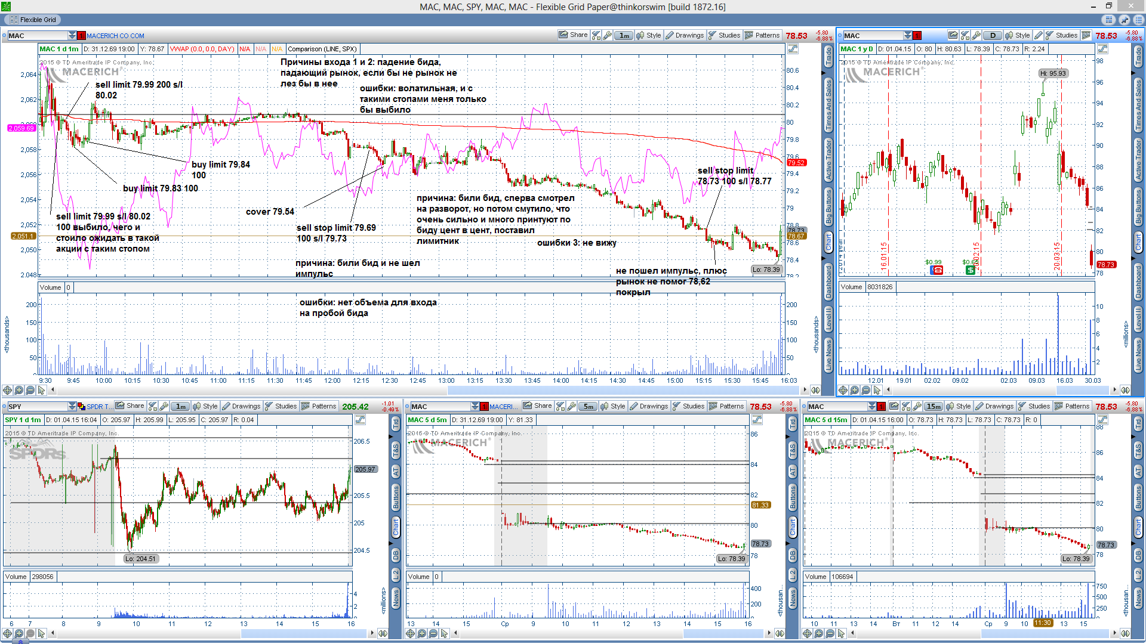1146x644 pixels.
Task: Open Style menu in top-left MAC chart
Action: 649,35
